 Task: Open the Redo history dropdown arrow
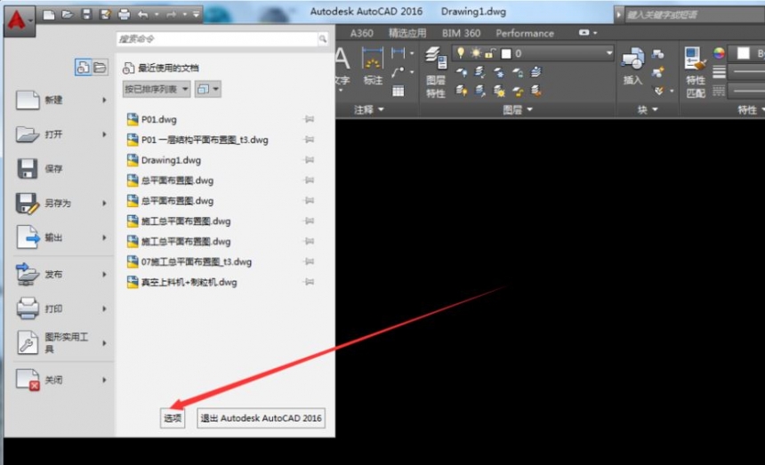[x=185, y=14]
